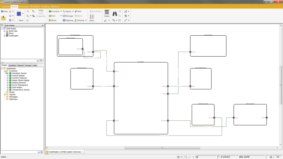Click the blue color swatch
Screen dimensions: 283x159
point(19,14)
